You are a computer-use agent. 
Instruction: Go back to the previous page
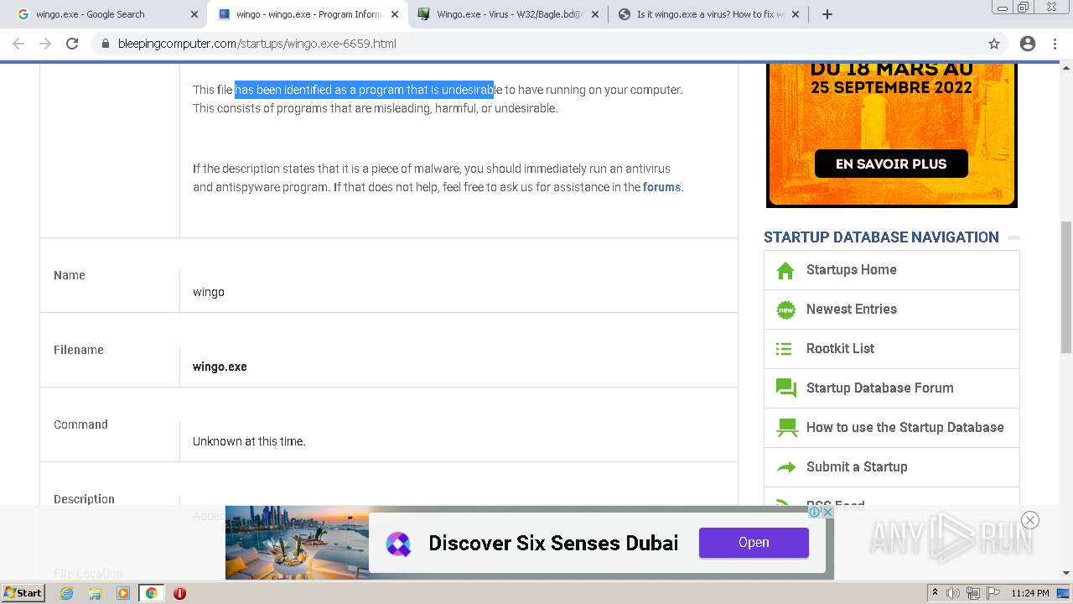[18, 44]
